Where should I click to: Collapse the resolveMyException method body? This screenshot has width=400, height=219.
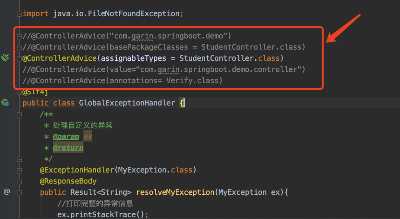[19, 193]
